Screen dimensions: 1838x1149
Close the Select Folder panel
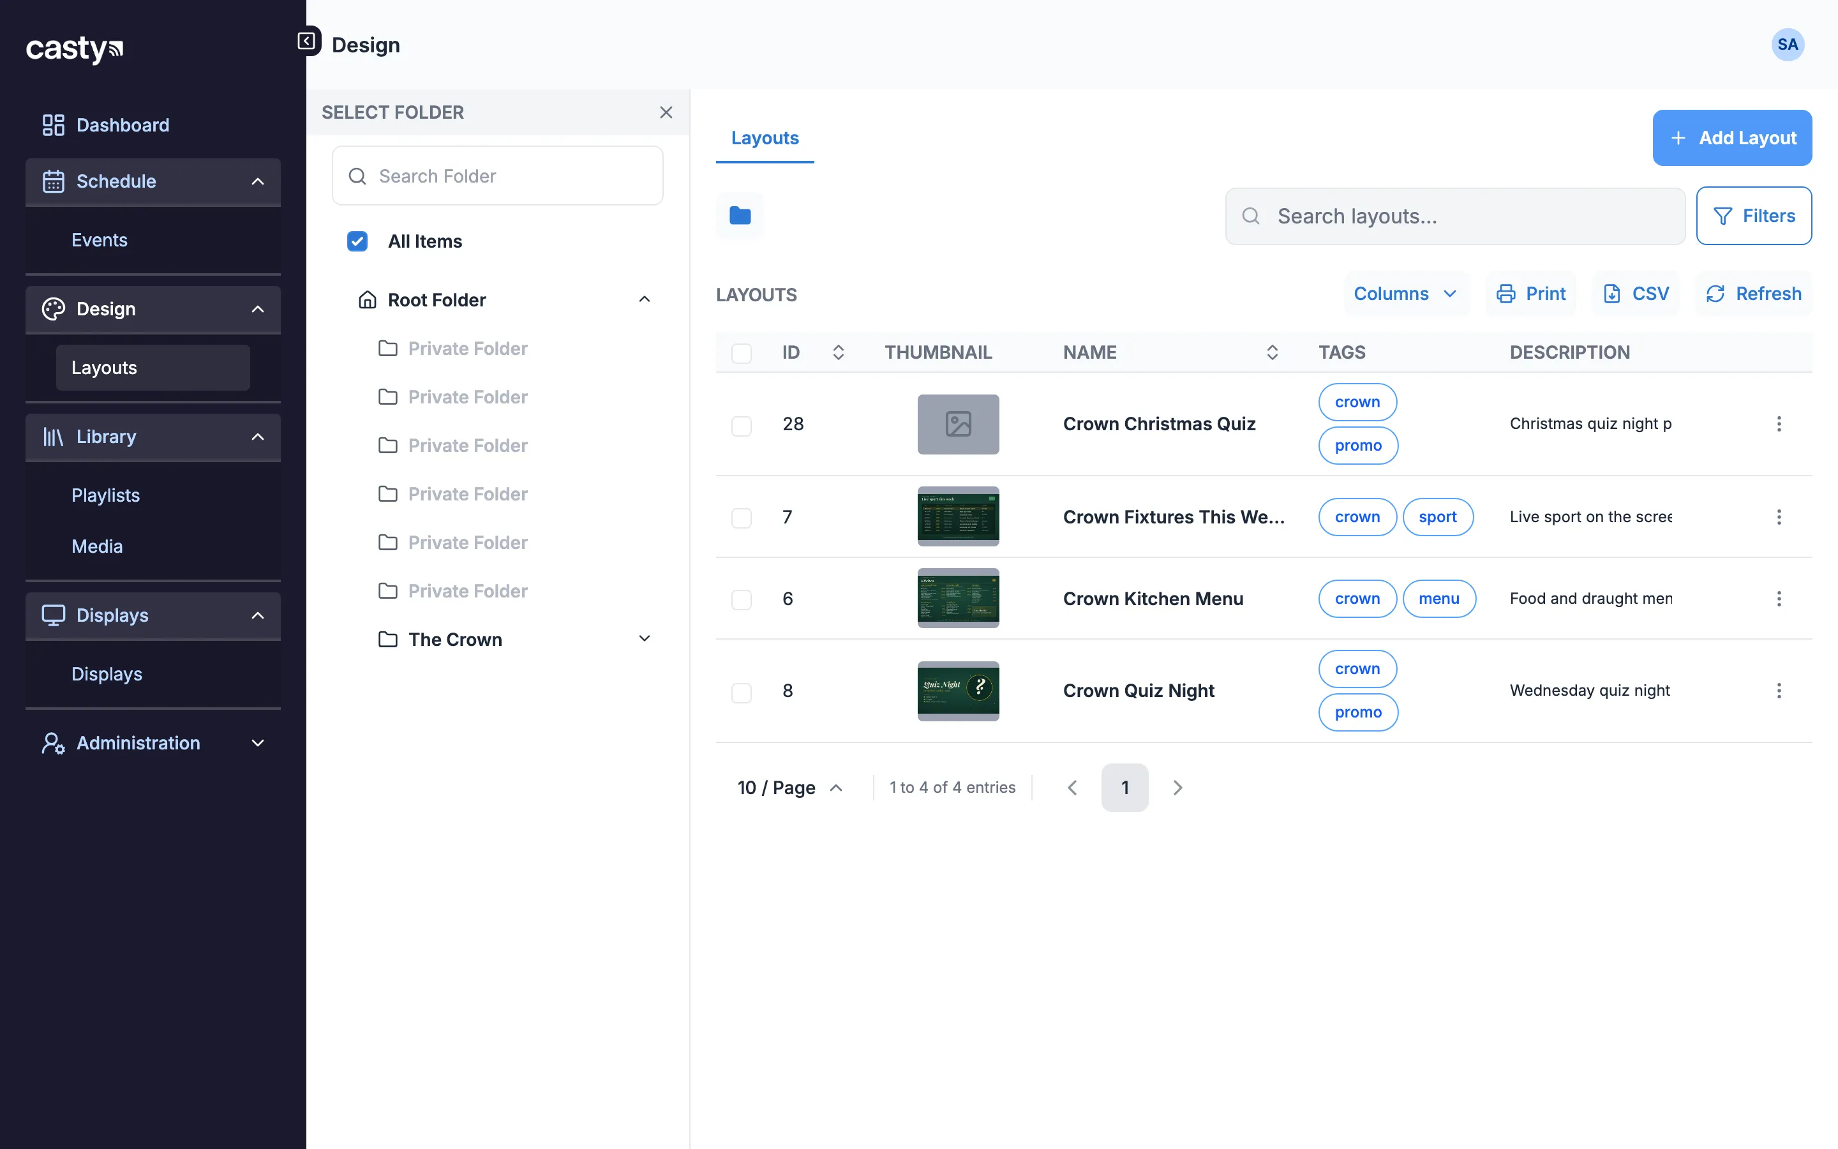[x=666, y=112]
